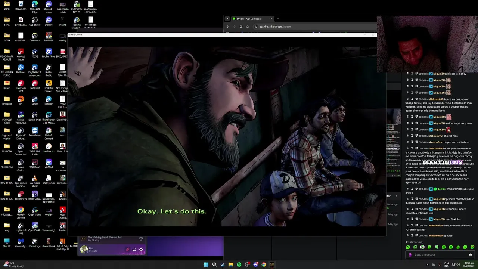Open Google Chrome desktop shortcut
Viewport: 478px width, 269px height.
tap(21, 212)
